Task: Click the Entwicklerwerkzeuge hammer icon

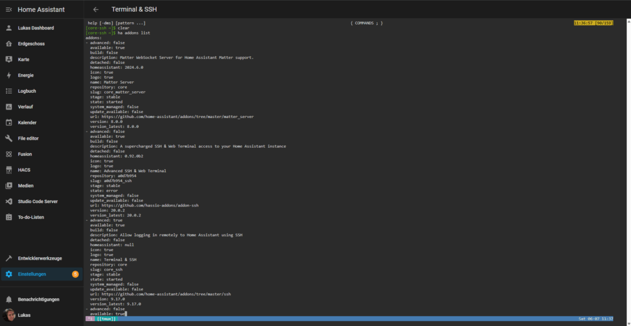Action: [x=9, y=258]
